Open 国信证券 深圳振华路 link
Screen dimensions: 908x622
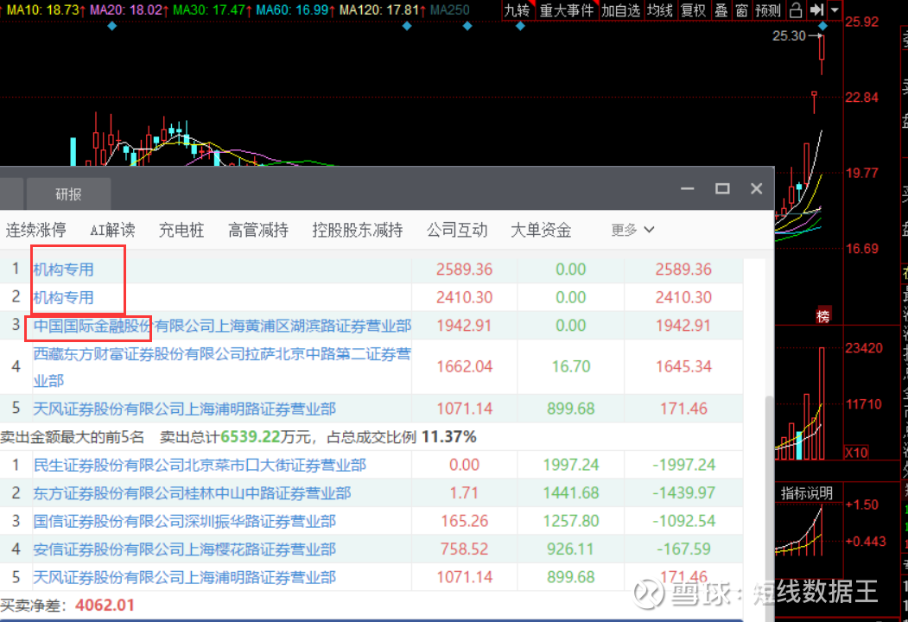pos(184,521)
